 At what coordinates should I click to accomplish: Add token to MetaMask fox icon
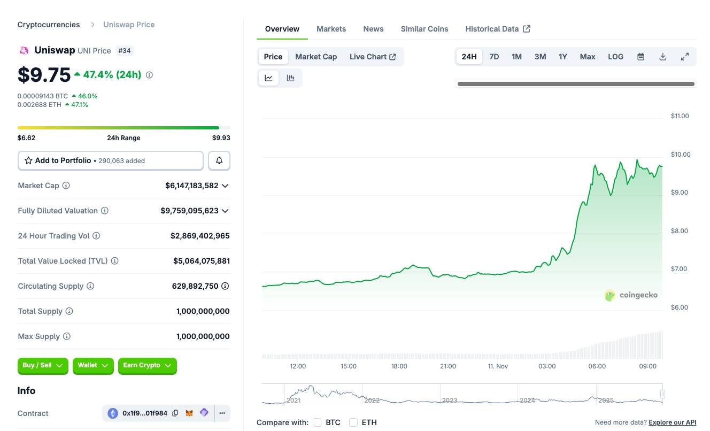click(x=189, y=413)
